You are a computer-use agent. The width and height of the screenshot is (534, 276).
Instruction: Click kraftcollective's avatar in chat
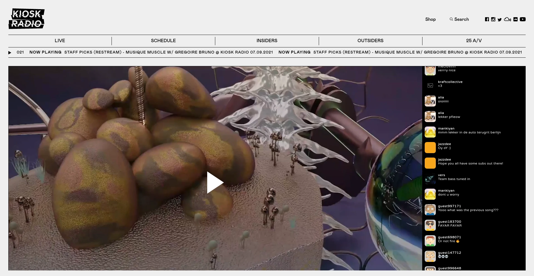click(430, 85)
